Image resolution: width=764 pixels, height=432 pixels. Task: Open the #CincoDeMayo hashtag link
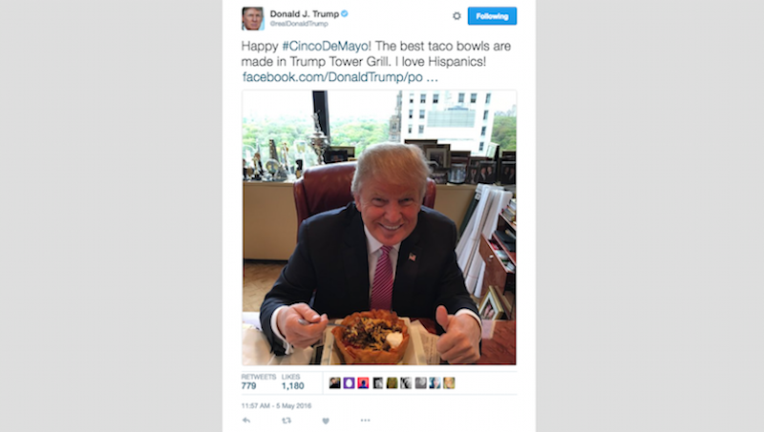point(326,46)
